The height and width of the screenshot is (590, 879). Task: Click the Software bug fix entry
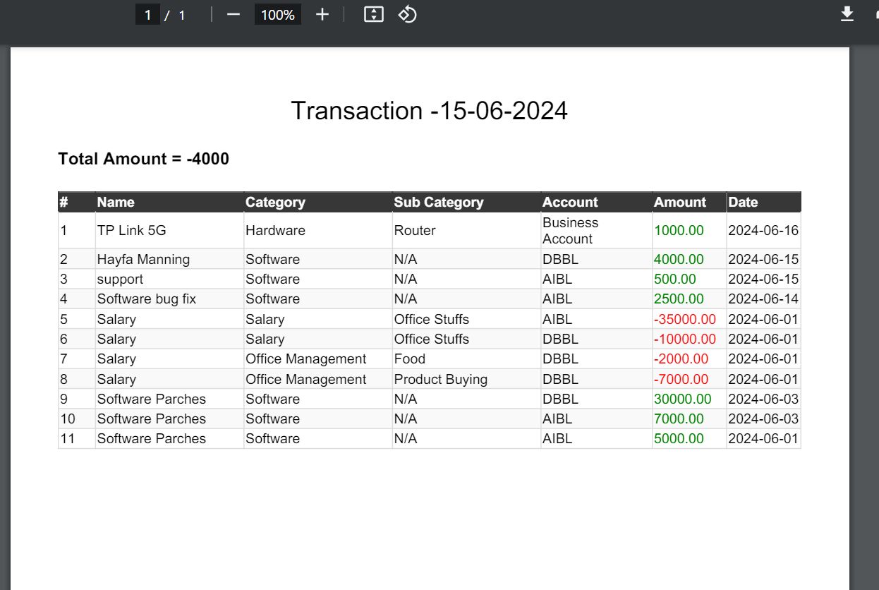pyautogui.click(x=147, y=299)
